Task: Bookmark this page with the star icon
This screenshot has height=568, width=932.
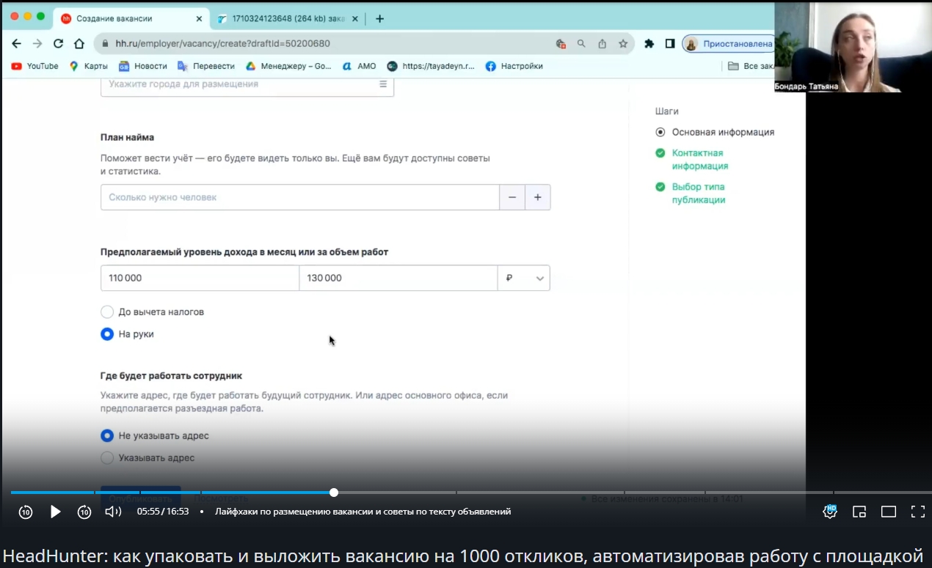Action: pos(623,44)
